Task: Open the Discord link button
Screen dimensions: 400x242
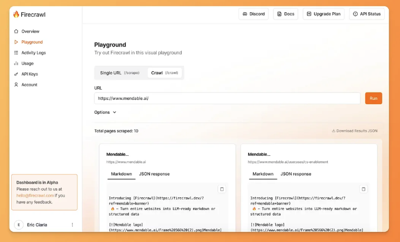Action: [x=253, y=14]
